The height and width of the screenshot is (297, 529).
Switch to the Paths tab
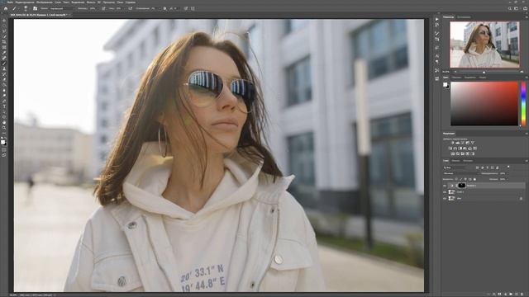point(468,161)
